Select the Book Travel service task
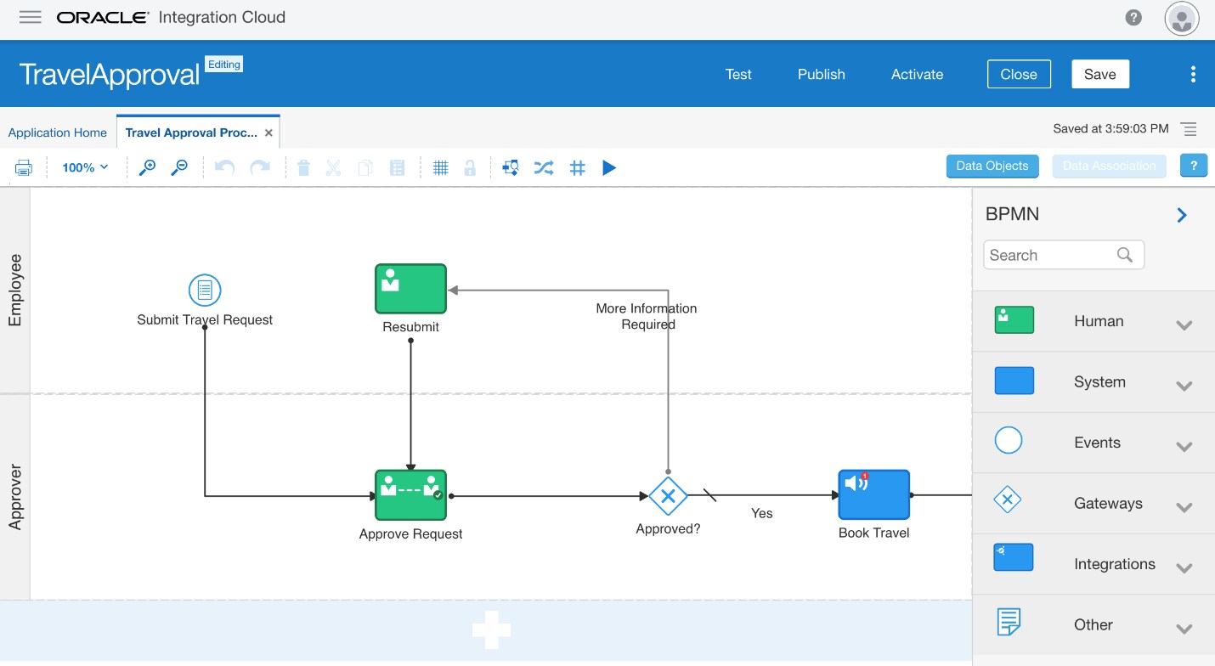The height and width of the screenshot is (666, 1215). point(874,494)
